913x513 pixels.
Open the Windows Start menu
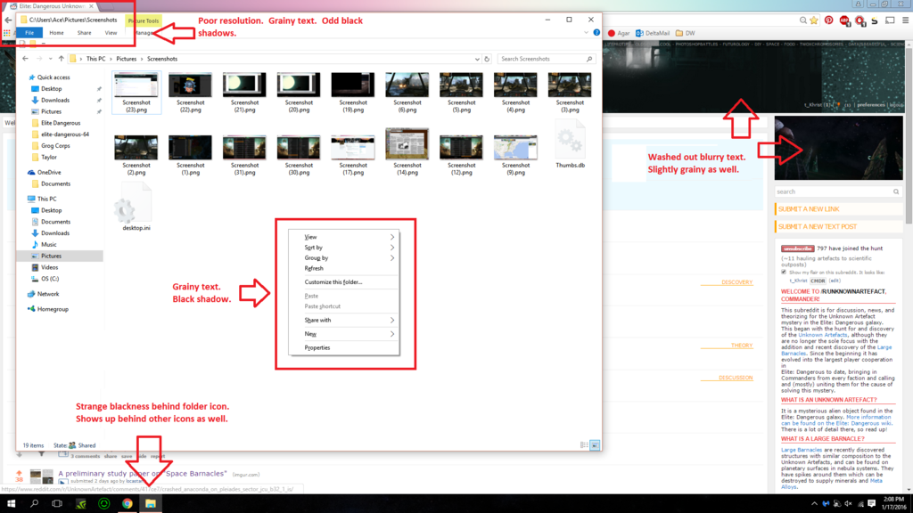tap(11, 504)
